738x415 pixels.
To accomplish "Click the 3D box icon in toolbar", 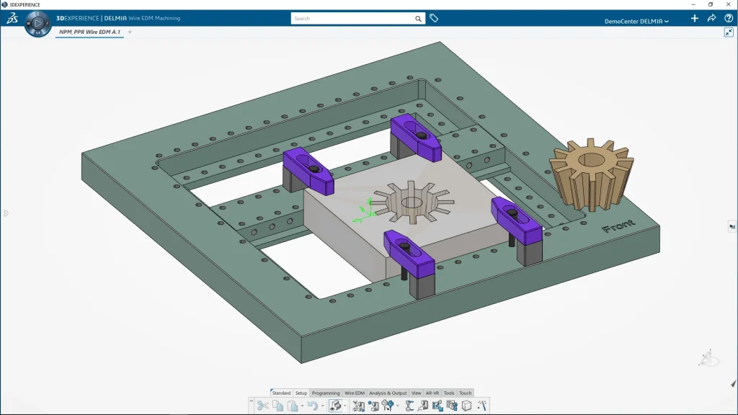I will [x=466, y=406].
